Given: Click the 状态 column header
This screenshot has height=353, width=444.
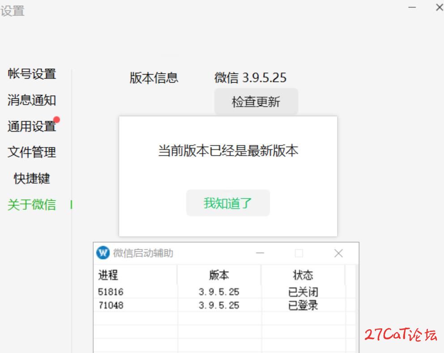Looking at the screenshot, I should click(303, 275).
